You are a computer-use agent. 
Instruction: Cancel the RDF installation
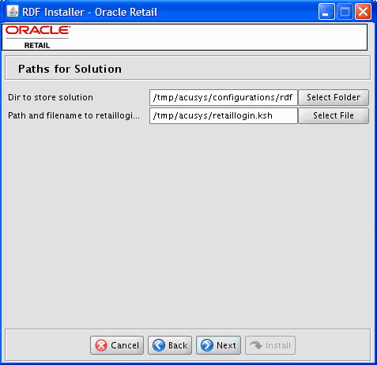pyautogui.click(x=117, y=345)
